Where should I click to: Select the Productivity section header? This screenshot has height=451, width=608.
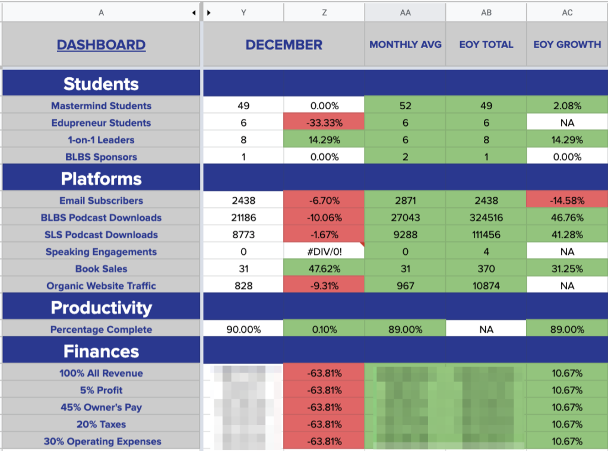pyautogui.click(x=101, y=307)
